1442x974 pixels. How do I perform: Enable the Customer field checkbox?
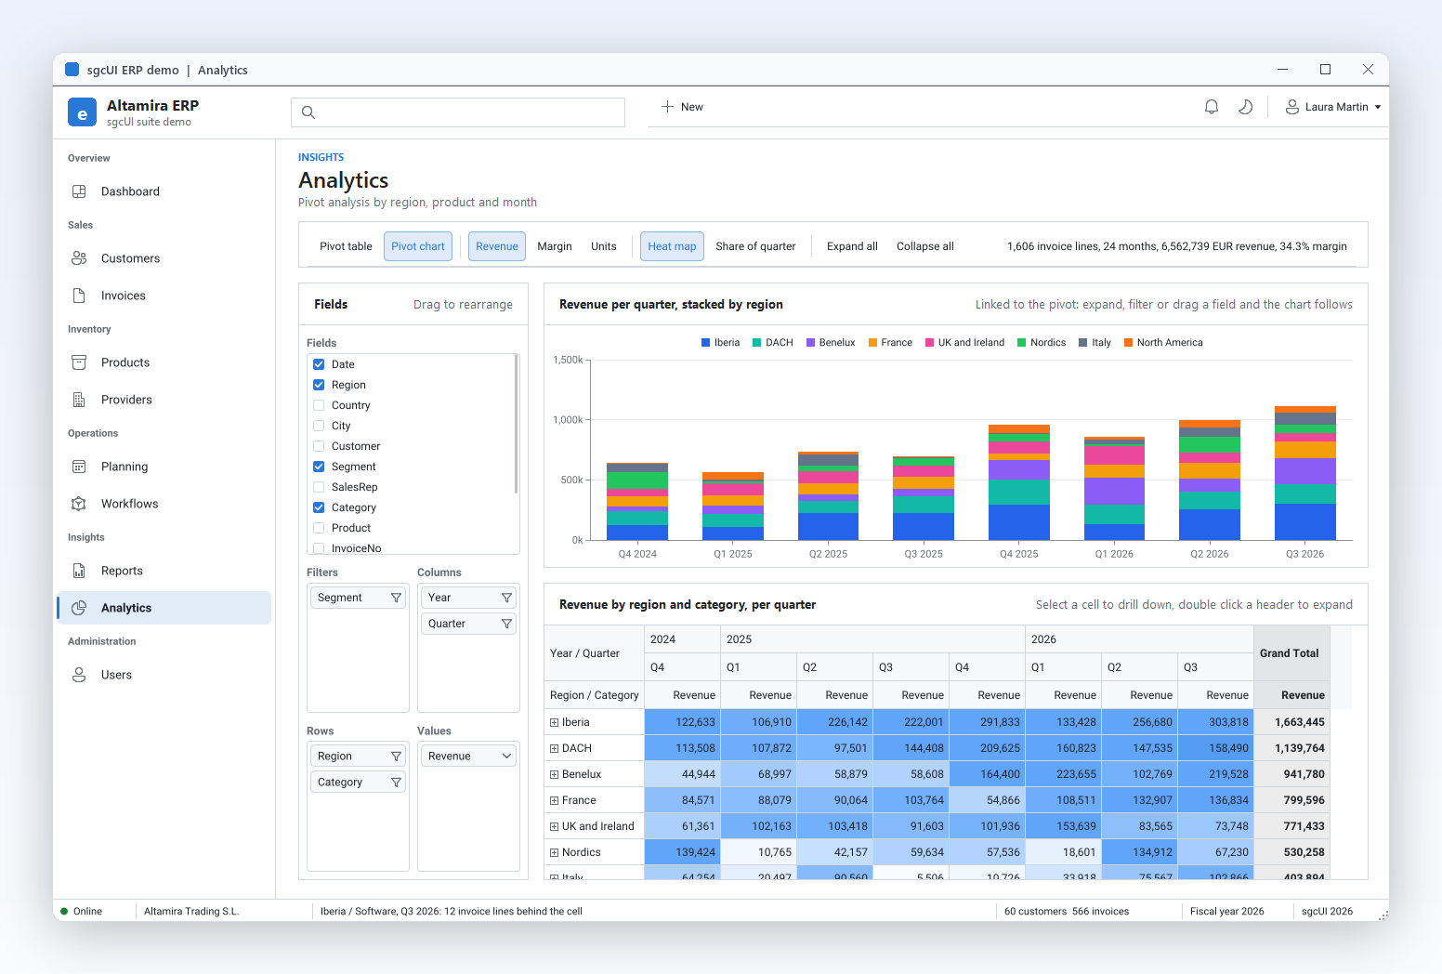pos(319,446)
